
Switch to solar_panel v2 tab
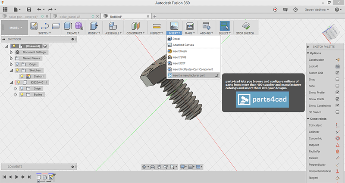(x=69, y=16)
